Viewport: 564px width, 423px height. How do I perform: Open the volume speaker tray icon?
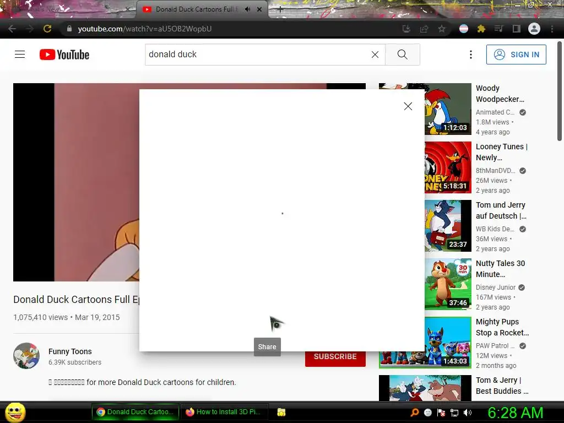pos(468,413)
